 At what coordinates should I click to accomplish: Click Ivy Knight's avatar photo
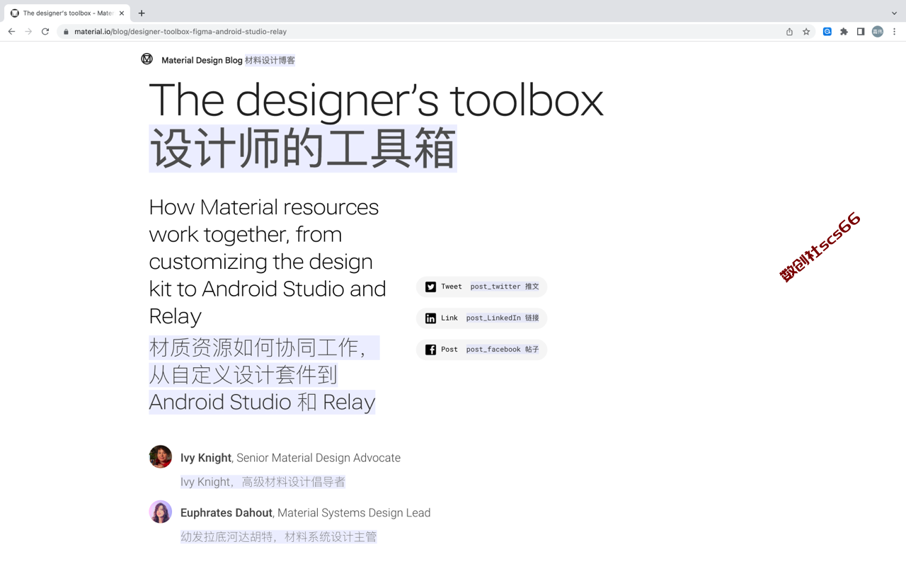161,456
